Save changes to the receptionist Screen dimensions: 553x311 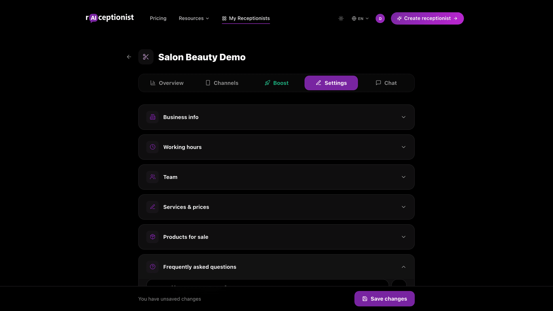[x=385, y=299]
